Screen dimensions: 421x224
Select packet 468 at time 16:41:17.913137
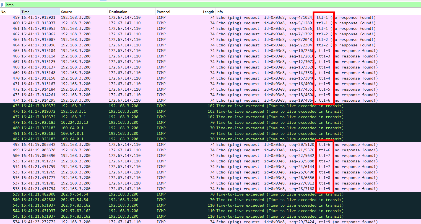click(210, 67)
